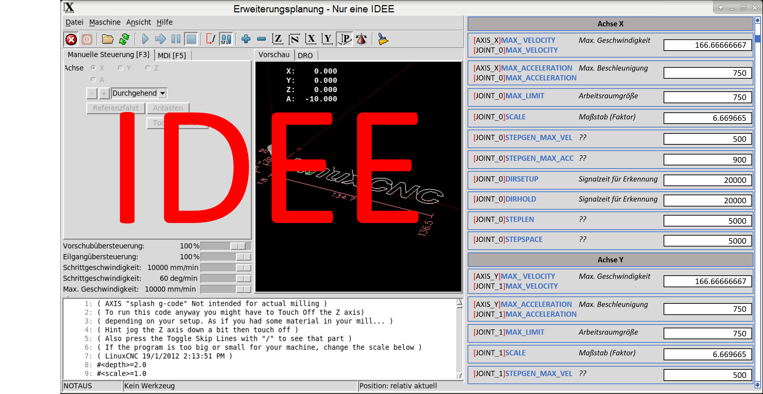
Task: Edit Achse X MAX_VELOCITY value field
Action: (707, 45)
